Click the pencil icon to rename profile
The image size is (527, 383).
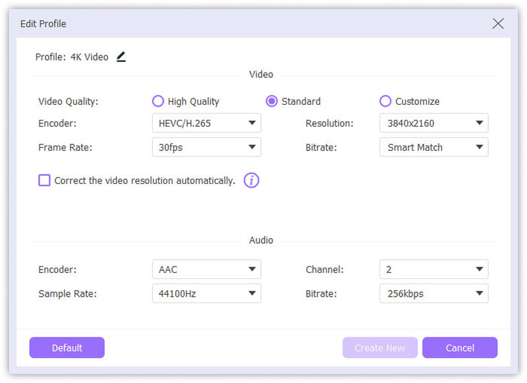pyautogui.click(x=121, y=57)
